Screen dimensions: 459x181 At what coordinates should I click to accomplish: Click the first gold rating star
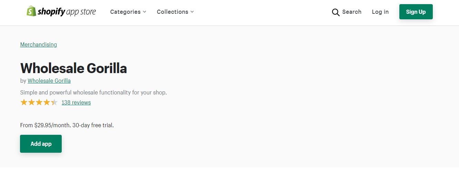24,102
